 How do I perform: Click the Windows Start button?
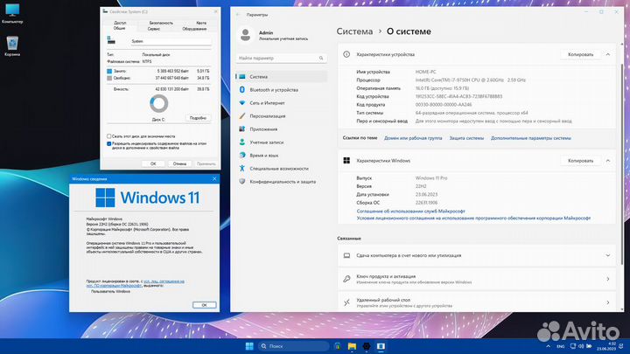(249, 346)
